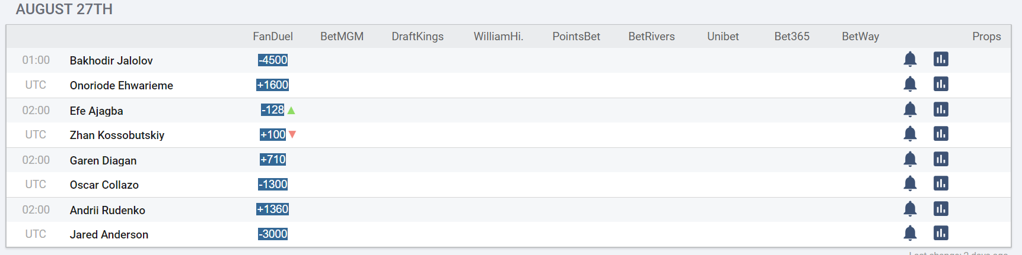1022x255 pixels.
Task: Click the alert bell for Bakhodir Jalolov
Action: (x=910, y=59)
